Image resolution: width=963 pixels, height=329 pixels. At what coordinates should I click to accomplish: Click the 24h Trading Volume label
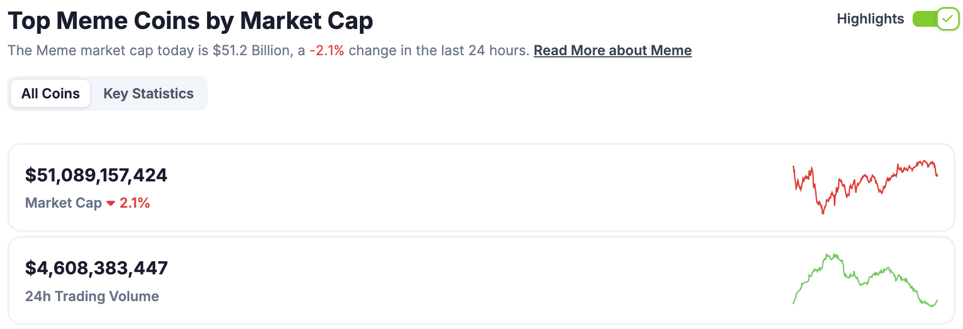click(92, 296)
